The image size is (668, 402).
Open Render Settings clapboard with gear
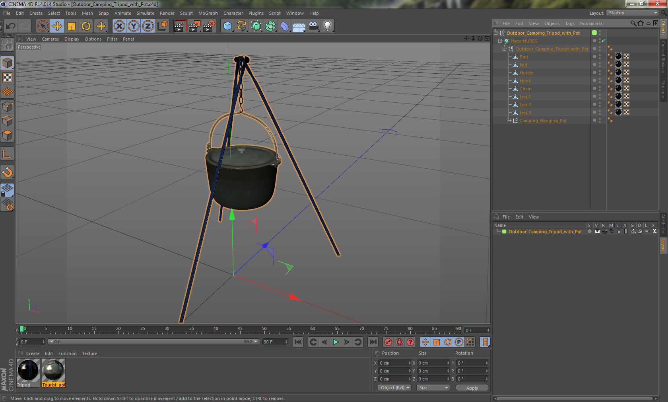(x=209, y=26)
